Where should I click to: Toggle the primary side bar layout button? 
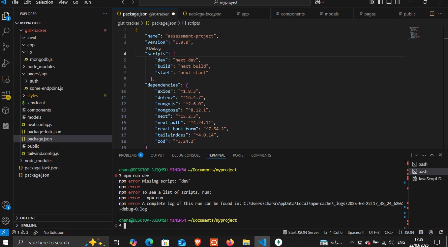point(380,2)
